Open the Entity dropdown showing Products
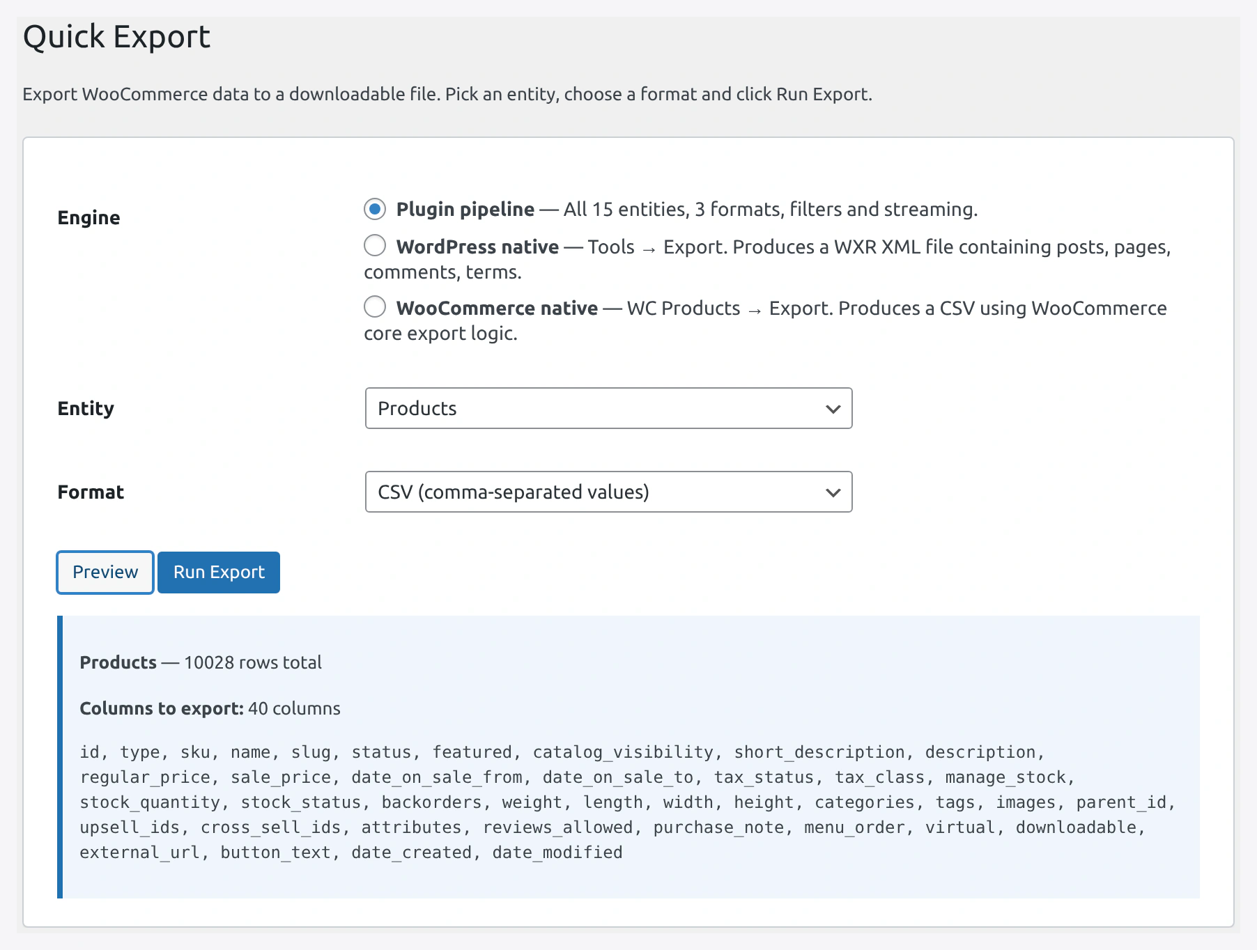1257x950 pixels. point(608,408)
